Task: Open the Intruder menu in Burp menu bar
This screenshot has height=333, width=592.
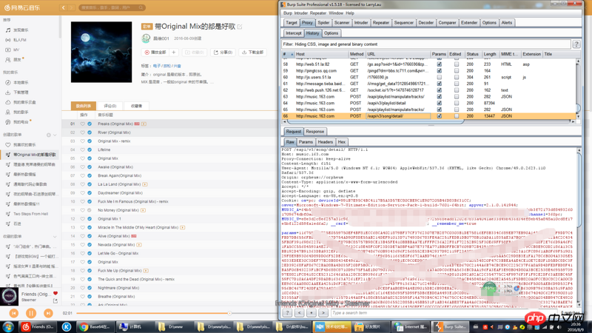Action: pos(300,13)
